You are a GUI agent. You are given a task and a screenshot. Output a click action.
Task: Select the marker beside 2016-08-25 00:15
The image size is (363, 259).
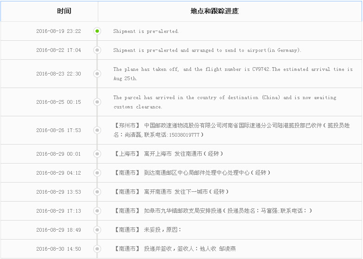point(97,102)
